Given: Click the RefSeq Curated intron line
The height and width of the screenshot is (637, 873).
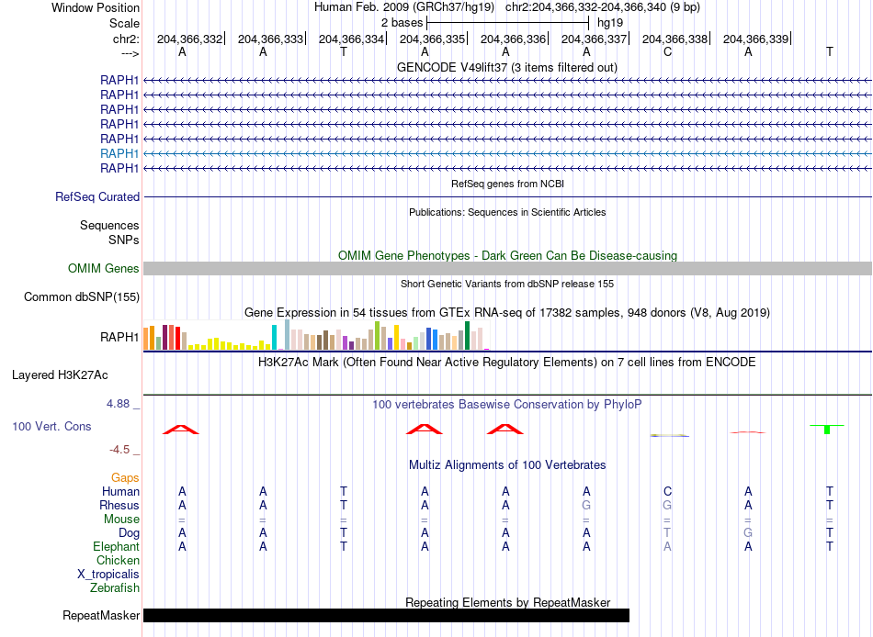Looking at the screenshot, I should pos(507,197).
